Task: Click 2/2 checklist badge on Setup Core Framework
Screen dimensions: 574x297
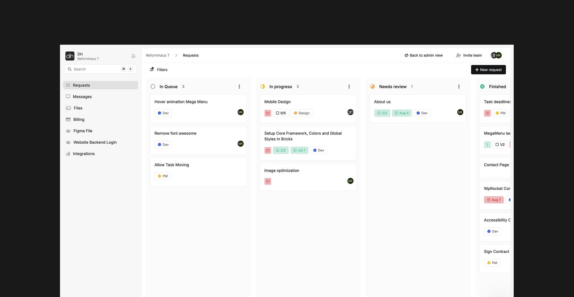Action: (281, 150)
